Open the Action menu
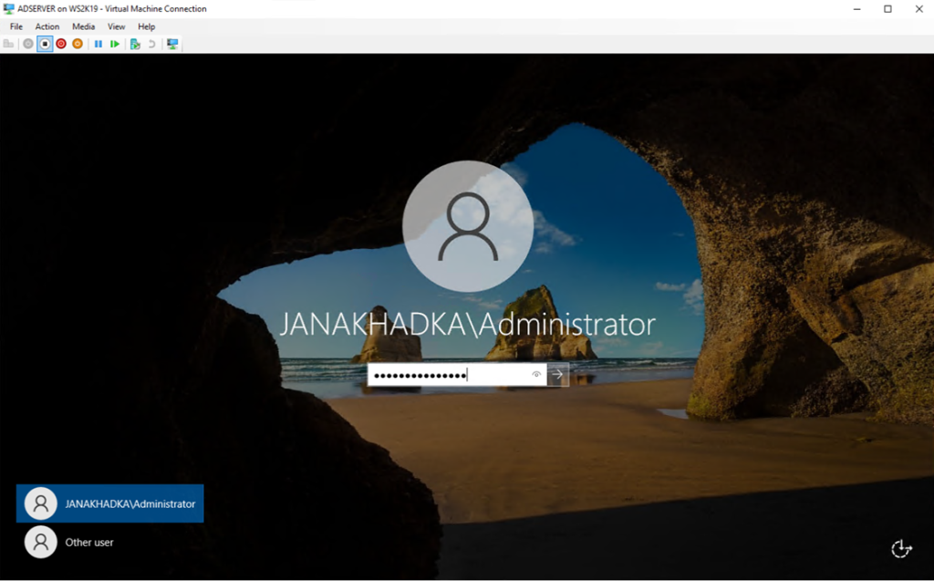Viewport: 934px width, 581px height. (x=47, y=26)
